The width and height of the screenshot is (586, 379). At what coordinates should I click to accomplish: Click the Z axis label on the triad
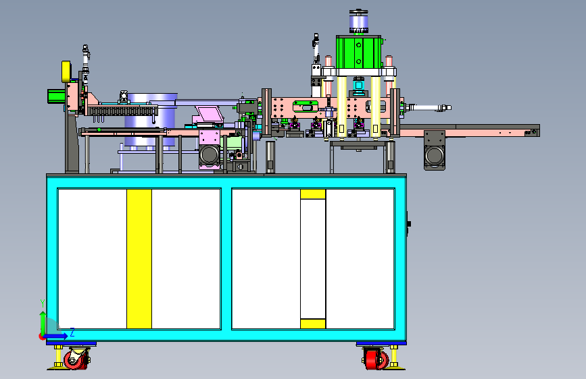pyautogui.click(x=72, y=332)
